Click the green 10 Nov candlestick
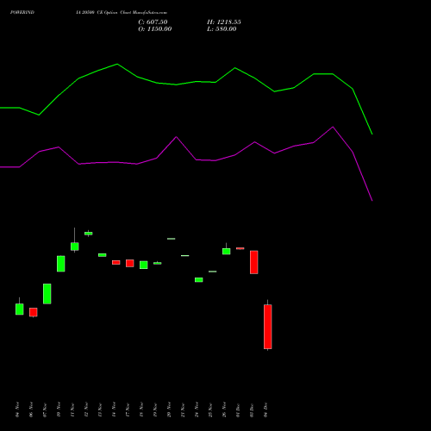The height and width of the screenshot is (431, 431). (61, 264)
